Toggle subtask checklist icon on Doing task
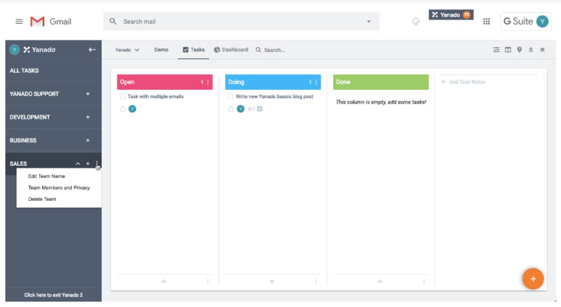The height and width of the screenshot is (307, 561). pyautogui.click(x=259, y=109)
